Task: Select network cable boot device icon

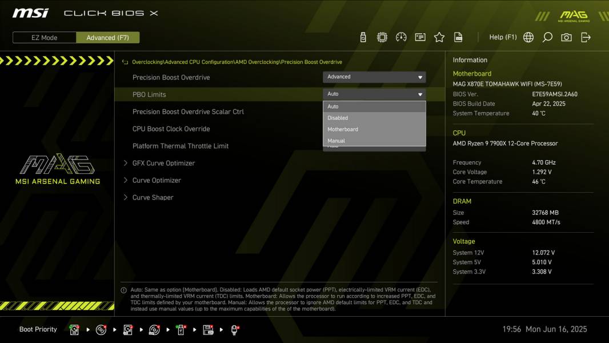Action: (x=235, y=330)
